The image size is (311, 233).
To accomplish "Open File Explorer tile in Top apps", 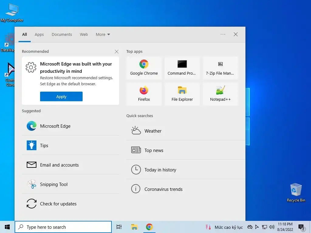I will click(x=182, y=94).
